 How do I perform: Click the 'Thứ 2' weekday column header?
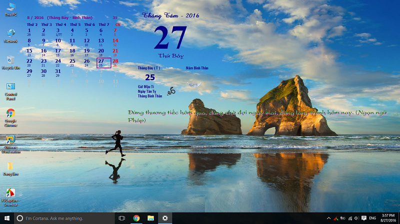32,24
